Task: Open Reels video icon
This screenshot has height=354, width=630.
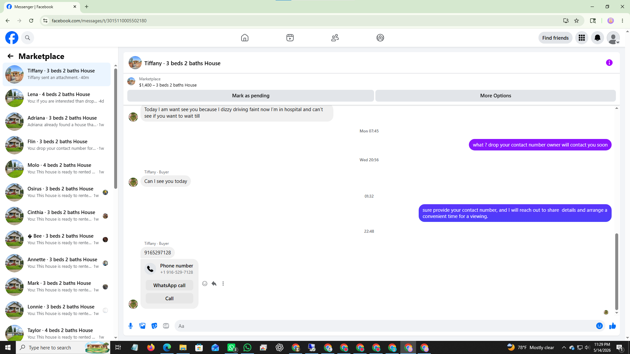Action: (x=290, y=38)
